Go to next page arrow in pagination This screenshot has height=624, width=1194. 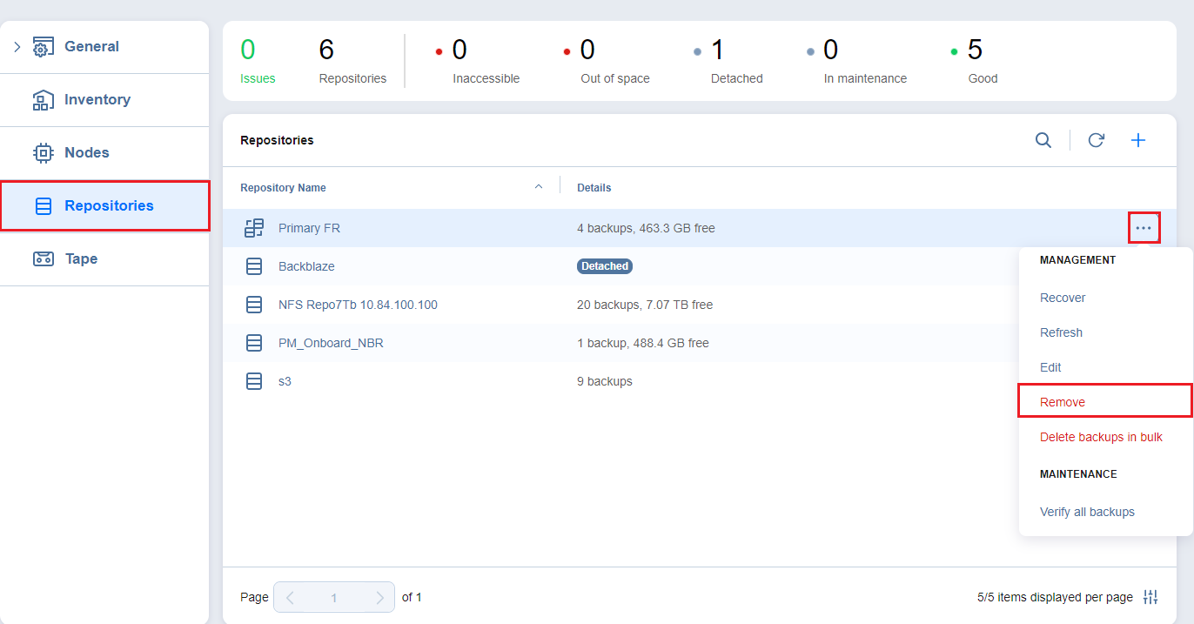click(379, 598)
